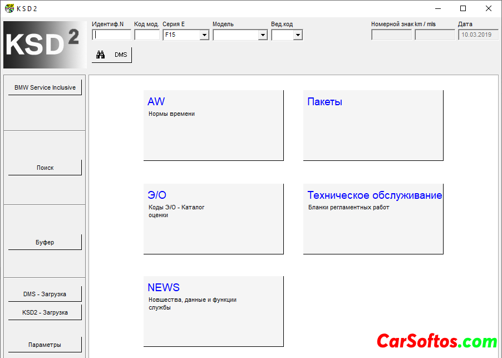Click the KSD2 app icon in title bar
The width and height of the screenshot is (502, 358).
tap(9, 8)
